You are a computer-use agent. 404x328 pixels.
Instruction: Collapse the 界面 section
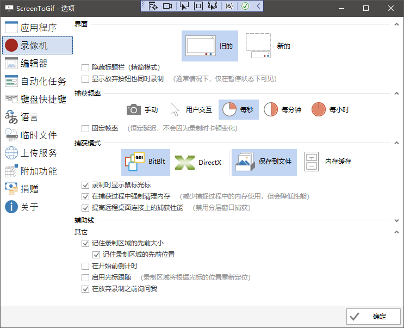[x=396, y=24]
